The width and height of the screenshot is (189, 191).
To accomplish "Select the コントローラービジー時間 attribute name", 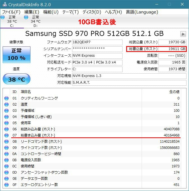I will point(41,154).
